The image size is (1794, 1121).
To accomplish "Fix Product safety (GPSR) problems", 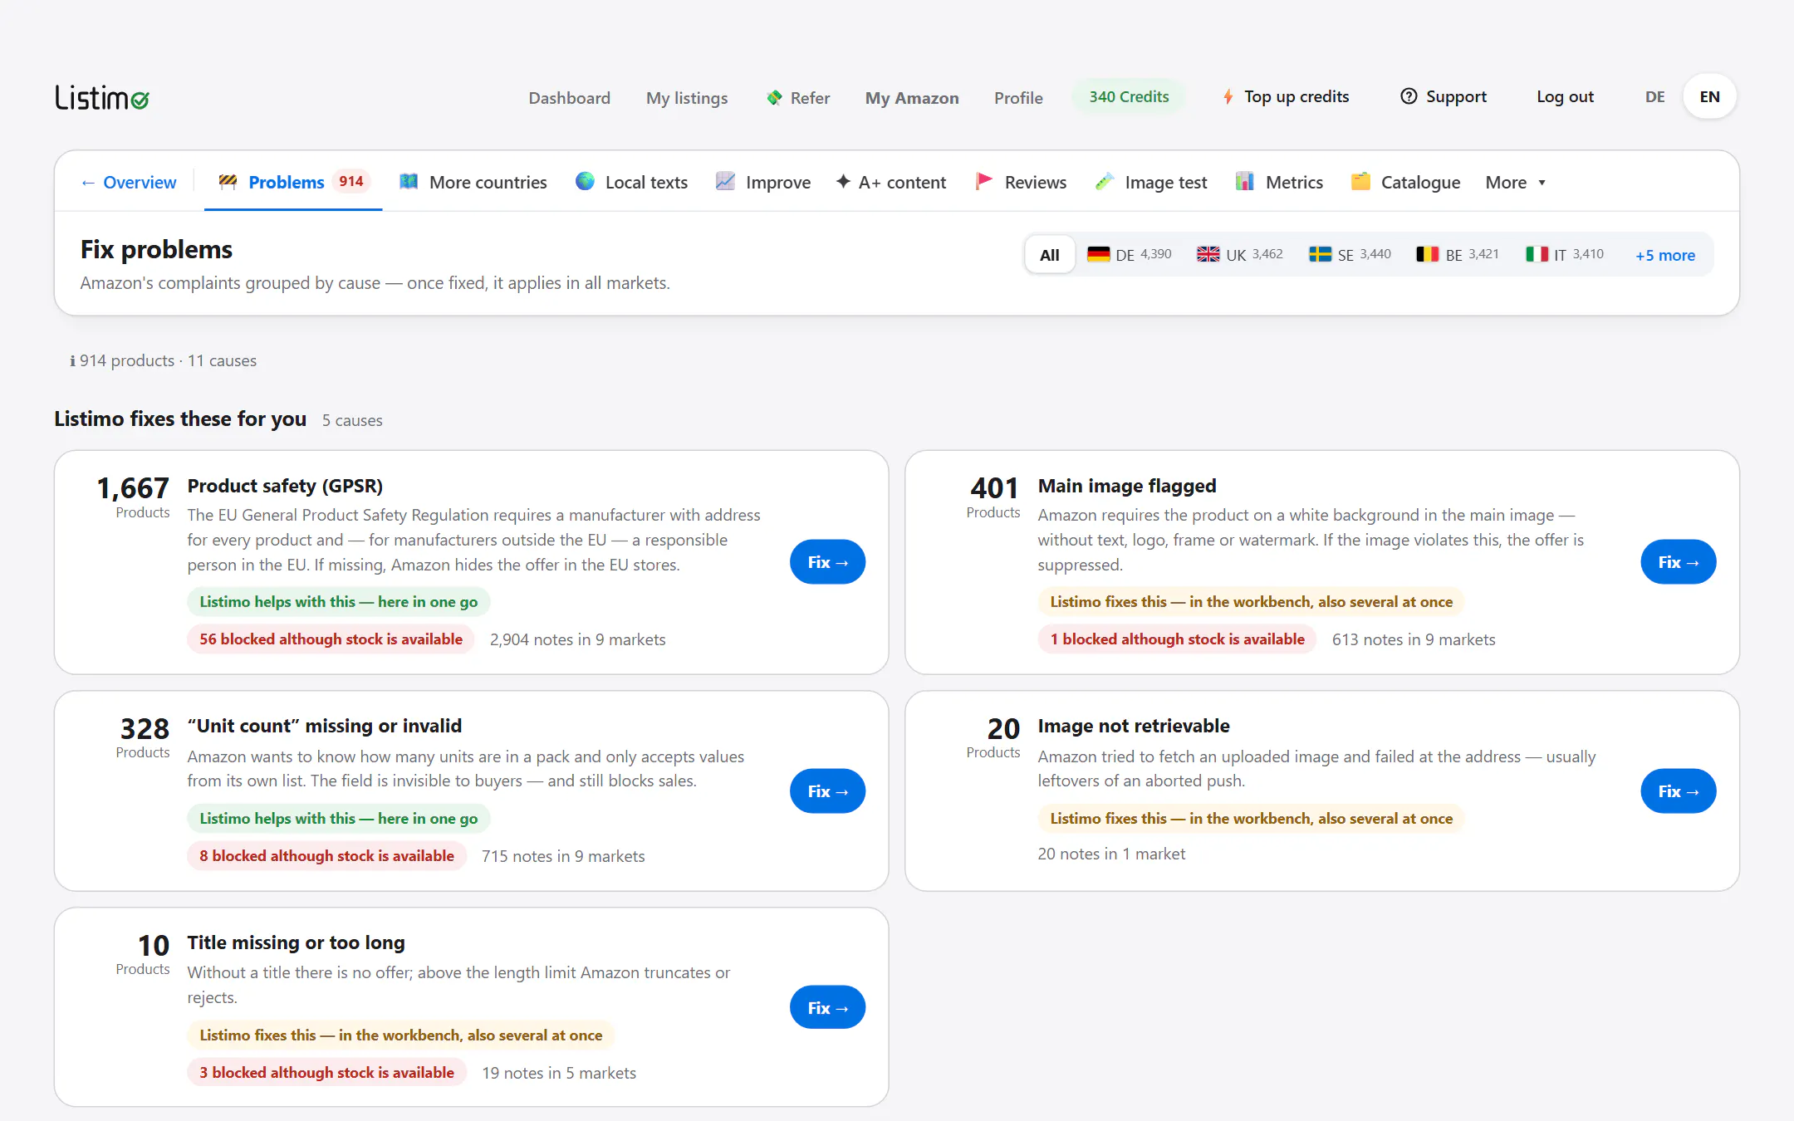I will [x=827, y=562].
